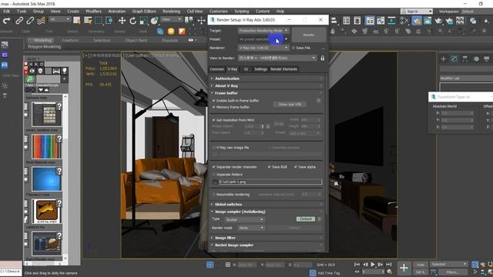This screenshot has width=493, height=277.
Task: Click the Render button
Action: coord(309,35)
